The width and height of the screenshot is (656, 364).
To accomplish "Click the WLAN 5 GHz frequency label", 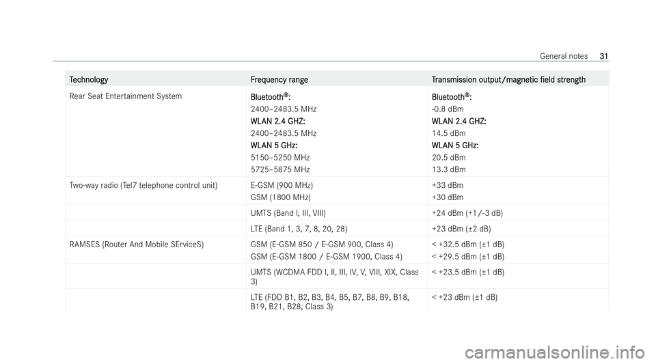I will [274, 145].
